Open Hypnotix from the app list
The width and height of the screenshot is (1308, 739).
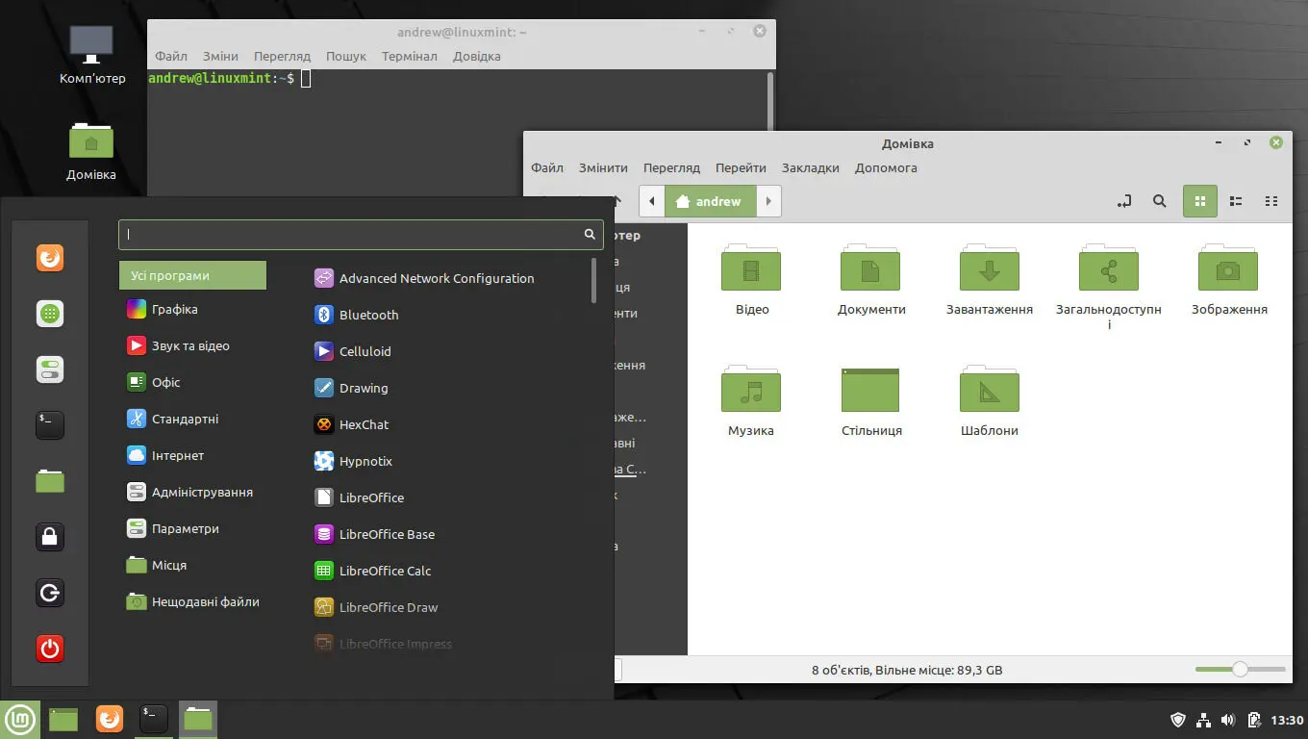click(x=353, y=461)
